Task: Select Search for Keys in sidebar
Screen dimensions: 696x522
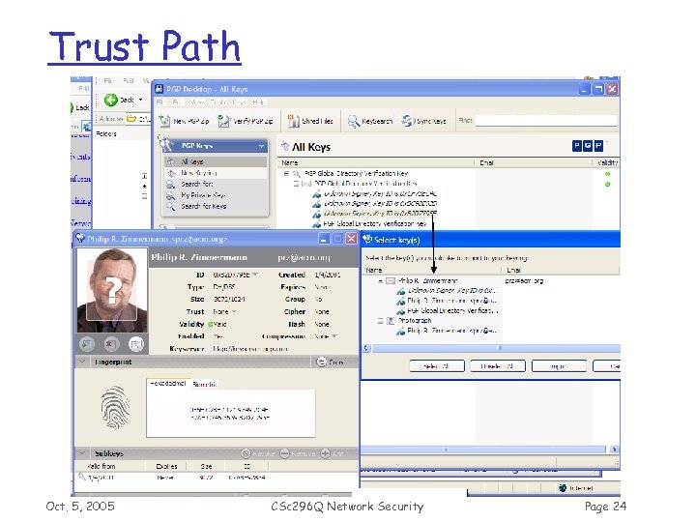Action: coord(217,206)
